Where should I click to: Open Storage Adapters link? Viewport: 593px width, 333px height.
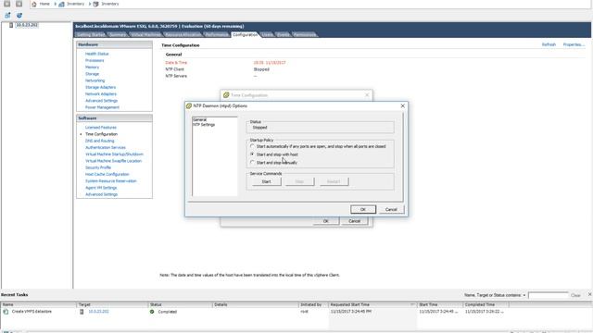pyautogui.click(x=101, y=87)
